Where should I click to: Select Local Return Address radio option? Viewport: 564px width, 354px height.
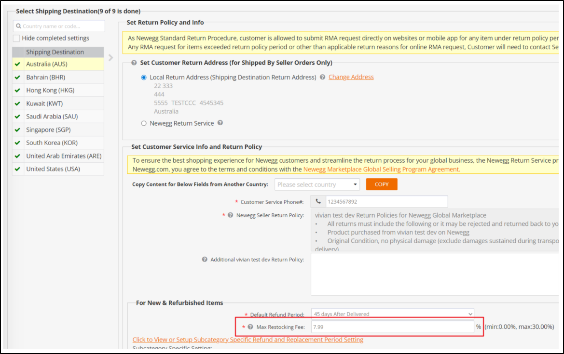144,77
